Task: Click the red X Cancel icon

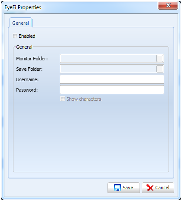Action: (x=150, y=188)
